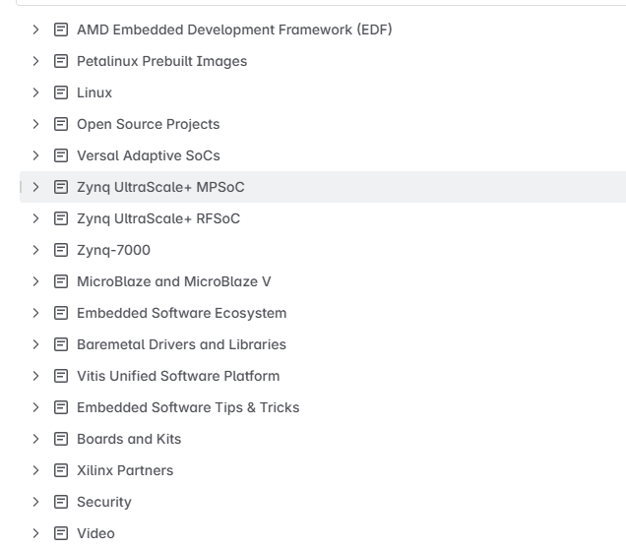Expand the Embedded Software Tips & Tricks node
626x548 pixels.
(35, 407)
